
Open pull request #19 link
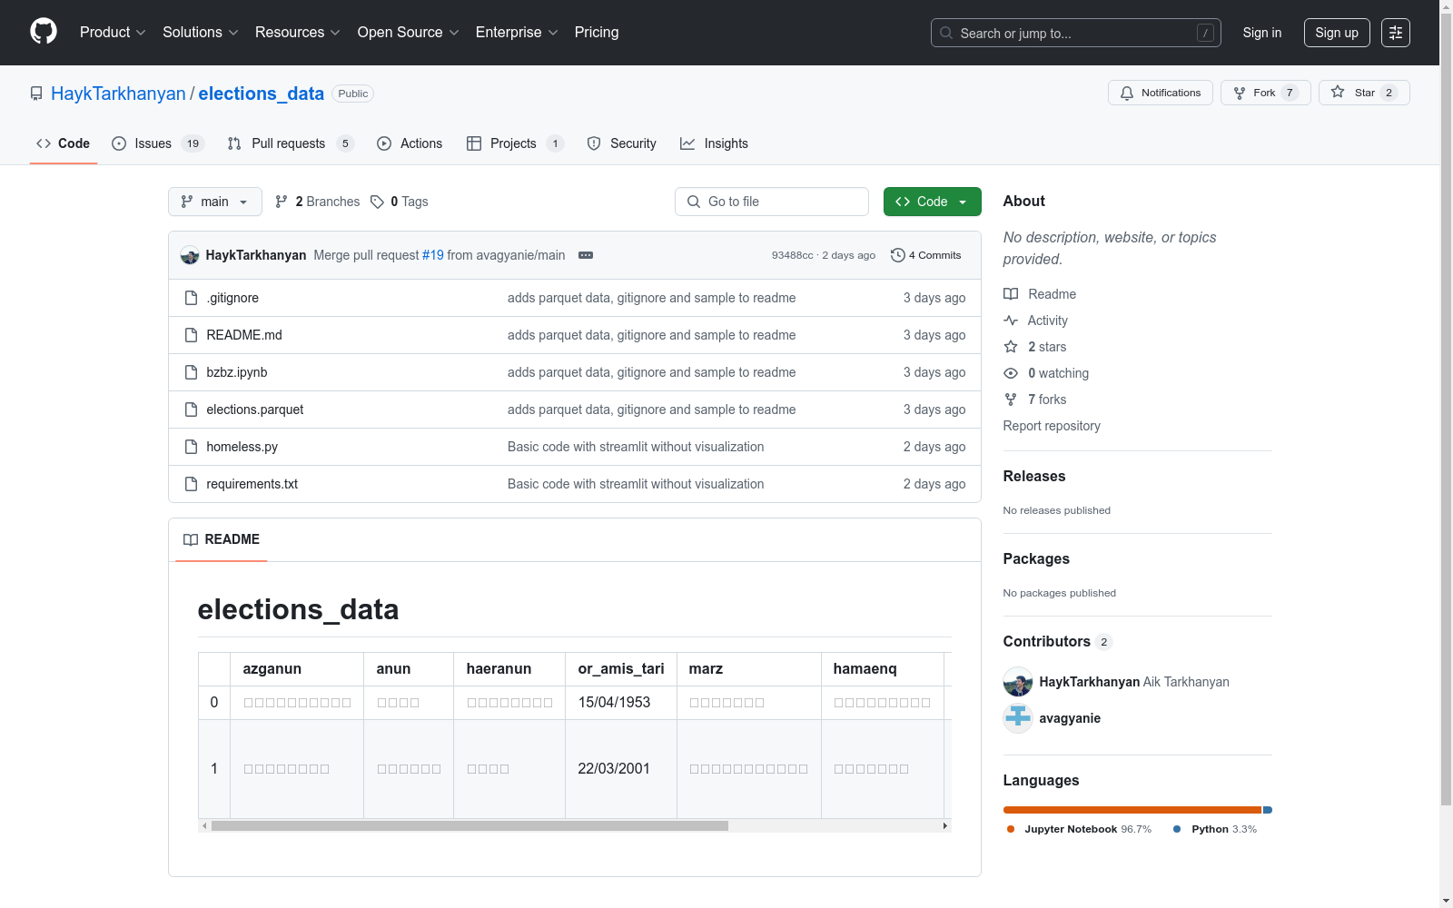tap(433, 255)
